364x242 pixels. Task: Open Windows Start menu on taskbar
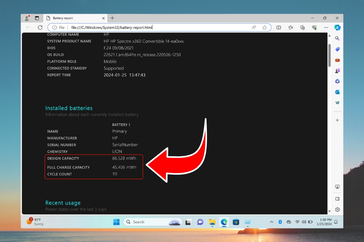(116, 222)
